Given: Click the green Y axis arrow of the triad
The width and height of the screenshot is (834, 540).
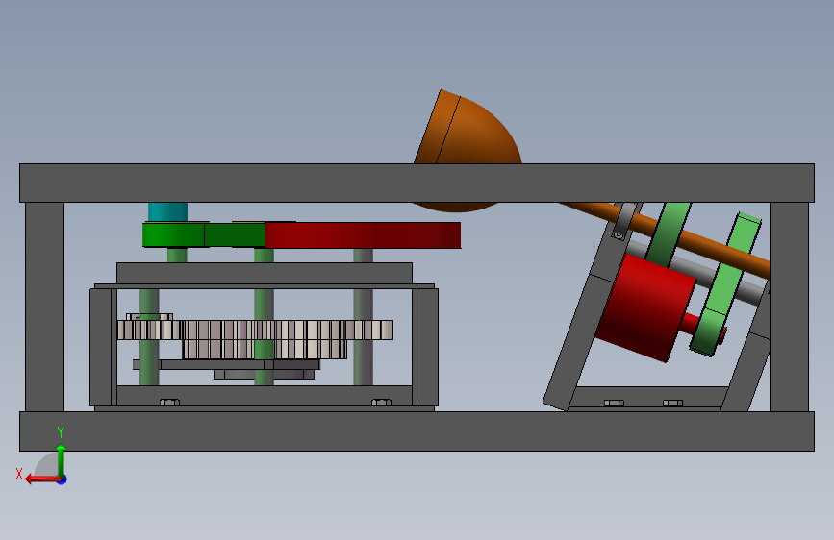Looking at the screenshot, I should [x=61, y=459].
